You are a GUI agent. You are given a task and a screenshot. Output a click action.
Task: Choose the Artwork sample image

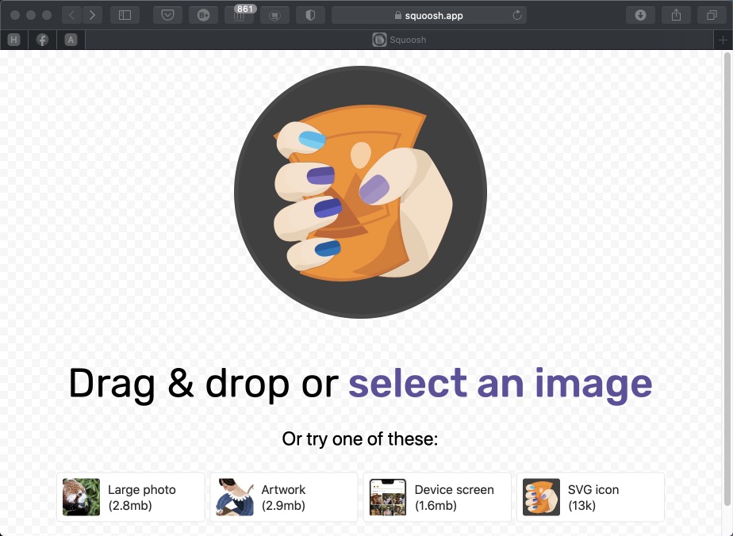click(284, 497)
